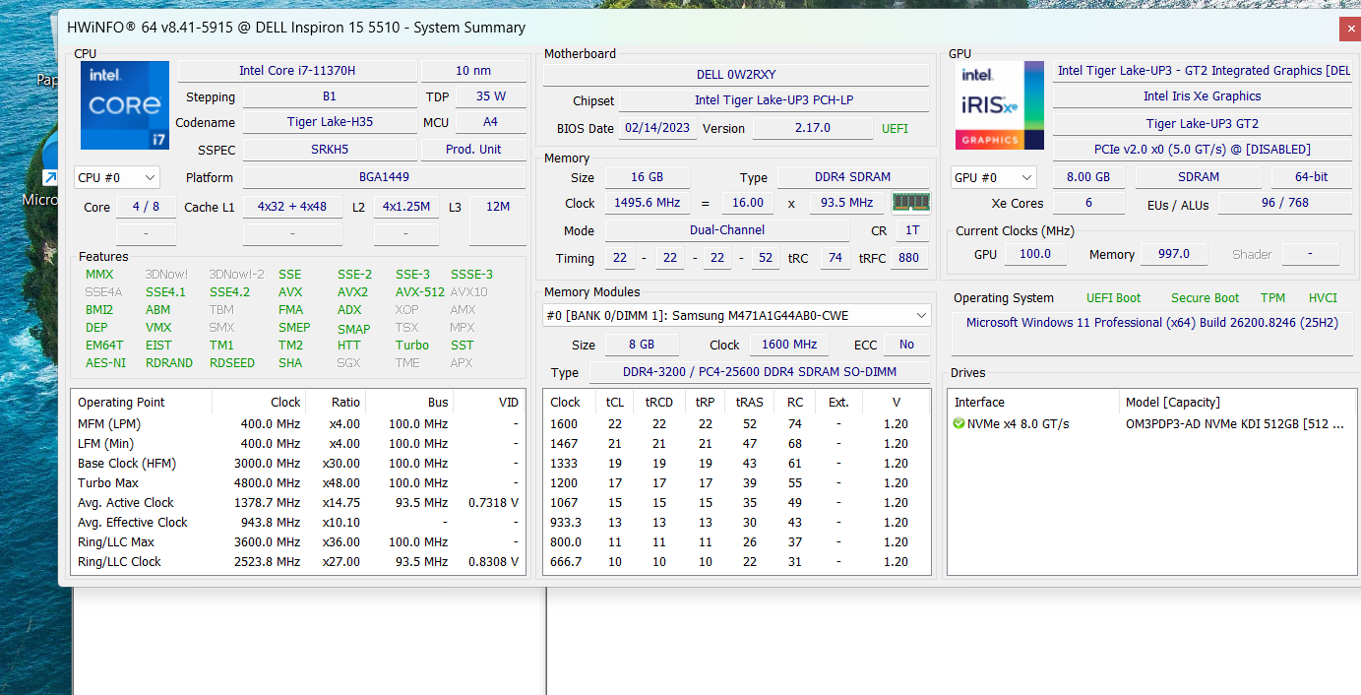This screenshot has height=695, width=1361.
Task: Click the DDR4 SDRAM memory type field
Action: [853, 177]
